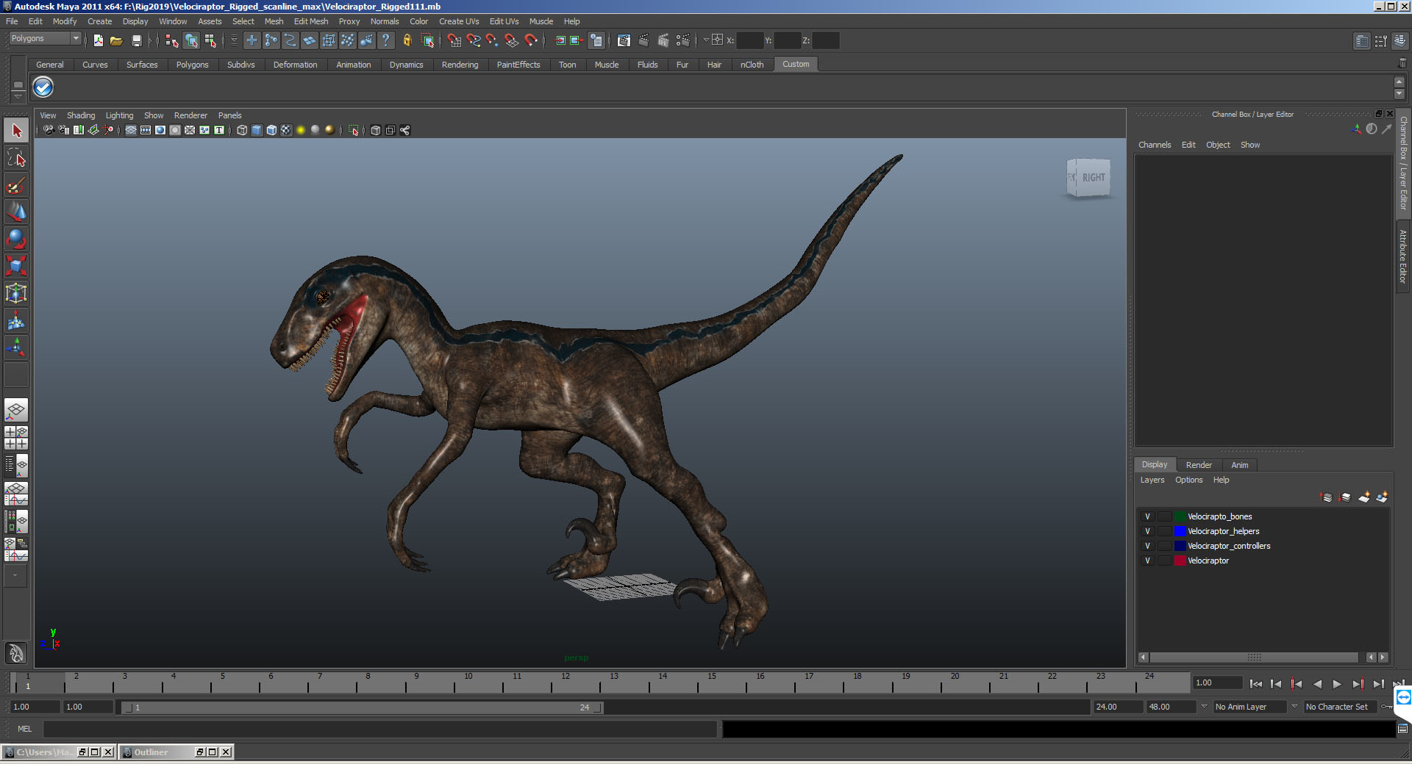Open the Polygons menu set dropdown
The height and width of the screenshot is (764, 1412).
pyautogui.click(x=44, y=38)
